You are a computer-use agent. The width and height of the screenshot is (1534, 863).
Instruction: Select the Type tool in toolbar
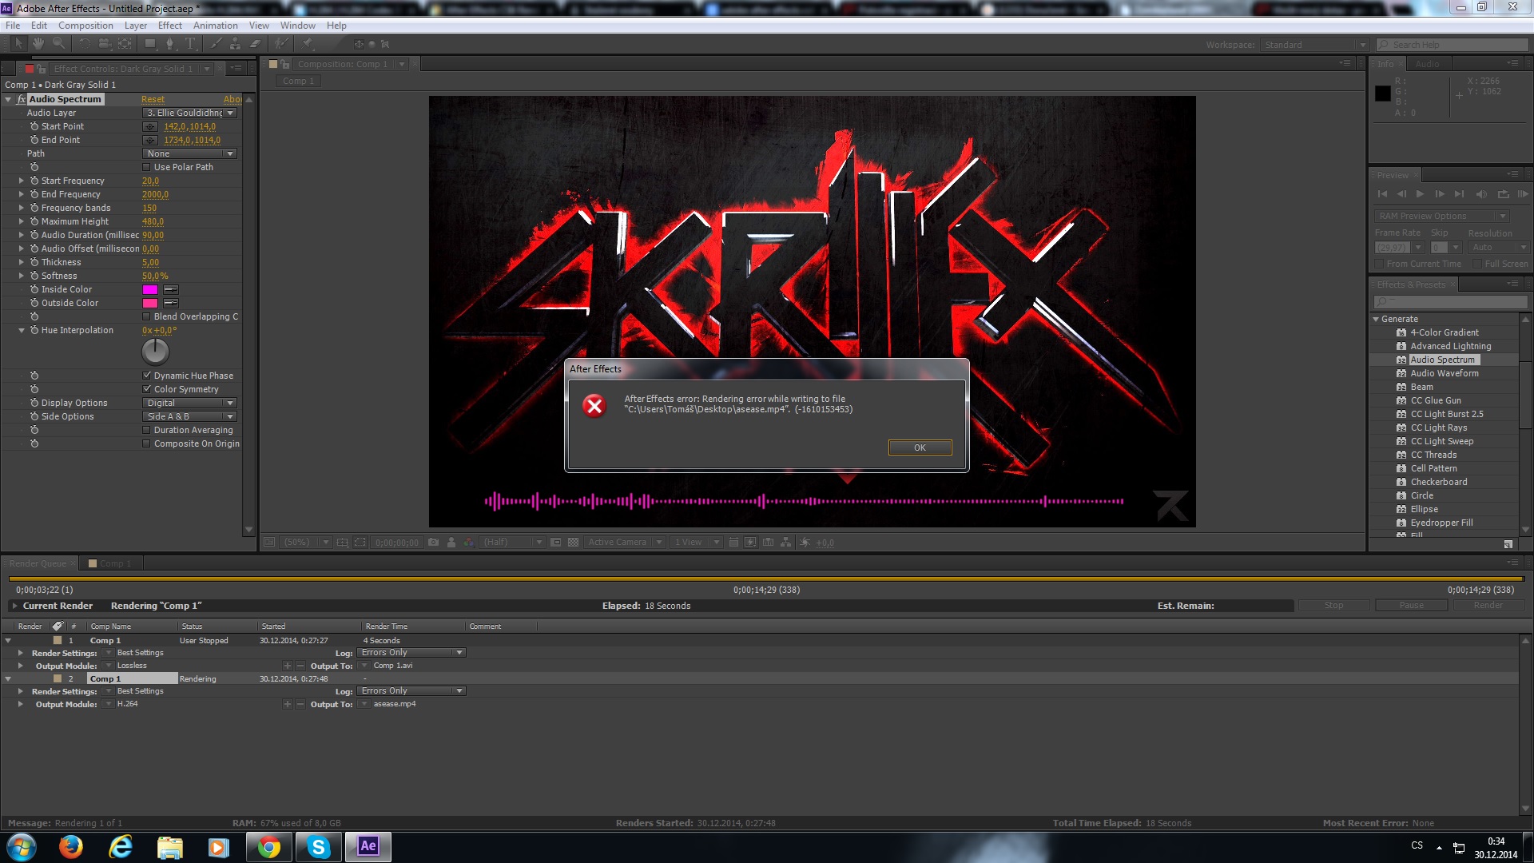coord(190,43)
